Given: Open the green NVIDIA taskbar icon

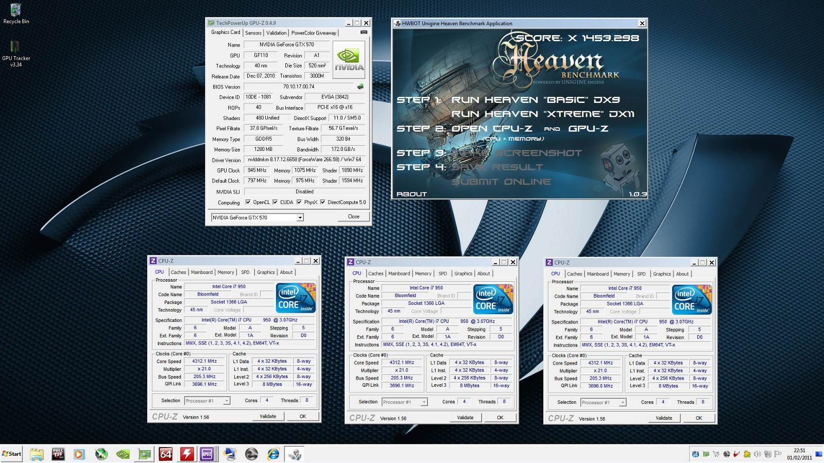Looking at the screenshot, I should (123, 454).
